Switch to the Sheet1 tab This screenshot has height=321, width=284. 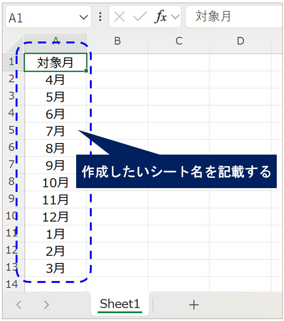[x=120, y=304]
